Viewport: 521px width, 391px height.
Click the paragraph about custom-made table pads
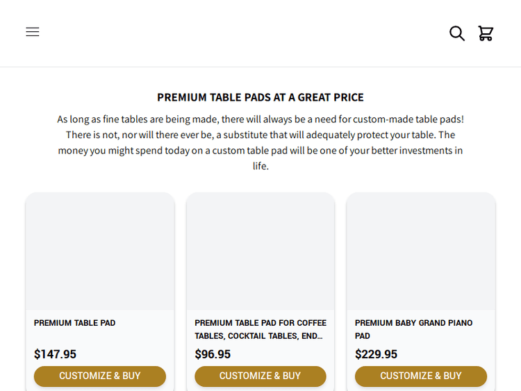tap(260, 142)
